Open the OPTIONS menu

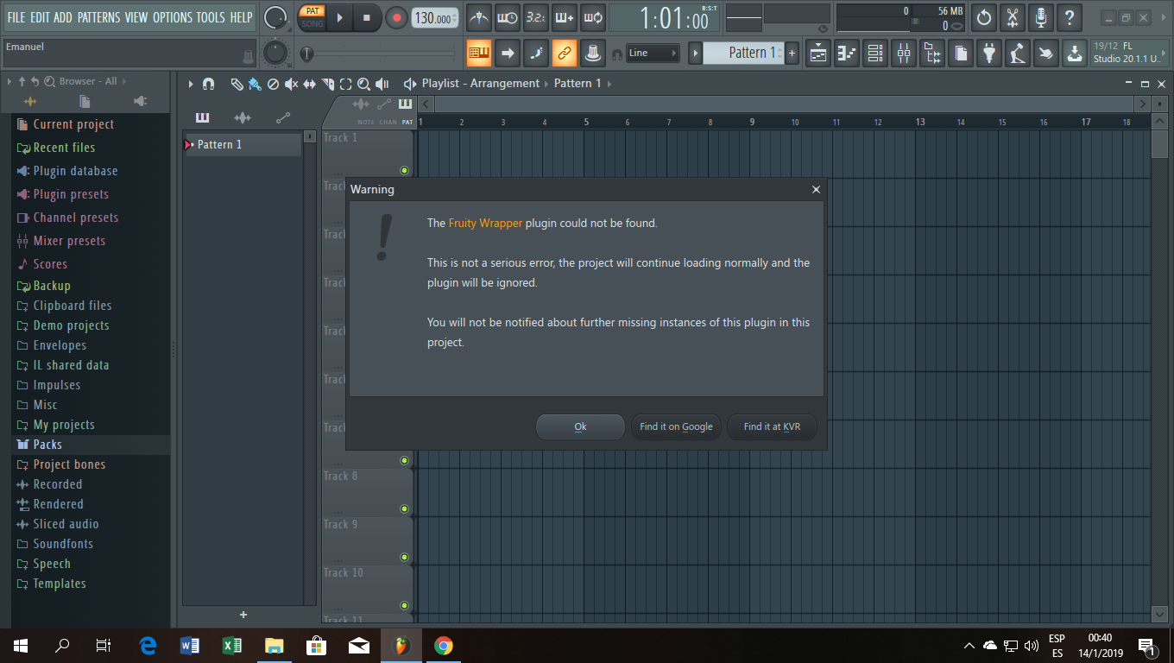(173, 17)
